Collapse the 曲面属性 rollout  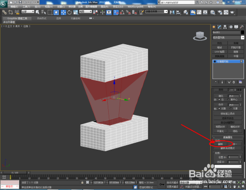[228, 137]
